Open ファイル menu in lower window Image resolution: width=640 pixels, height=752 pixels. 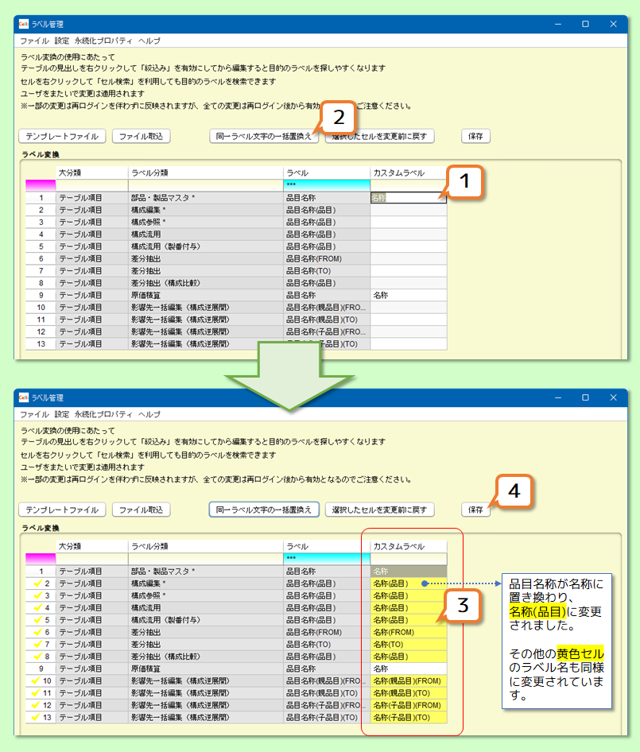click(x=34, y=414)
